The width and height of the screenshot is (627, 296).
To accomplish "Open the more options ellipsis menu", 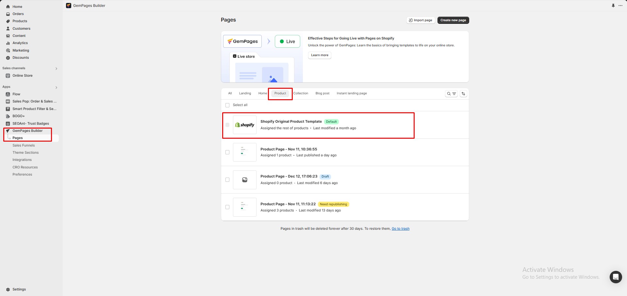I will 620,6.
